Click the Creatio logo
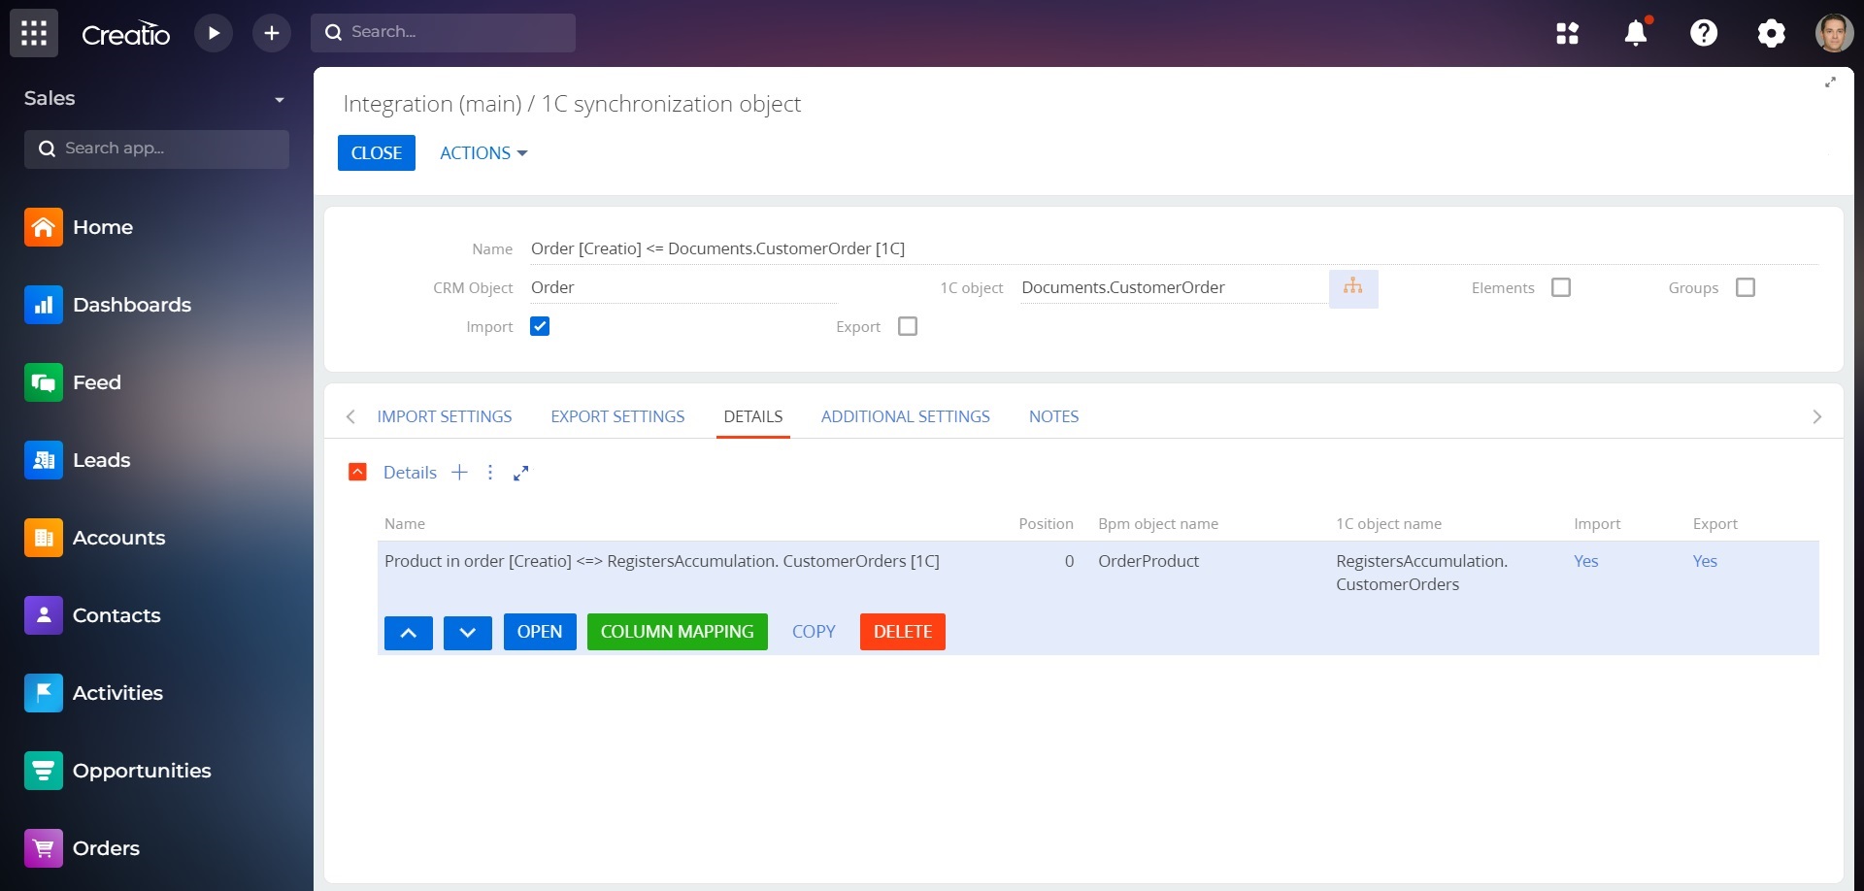 coord(126,34)
